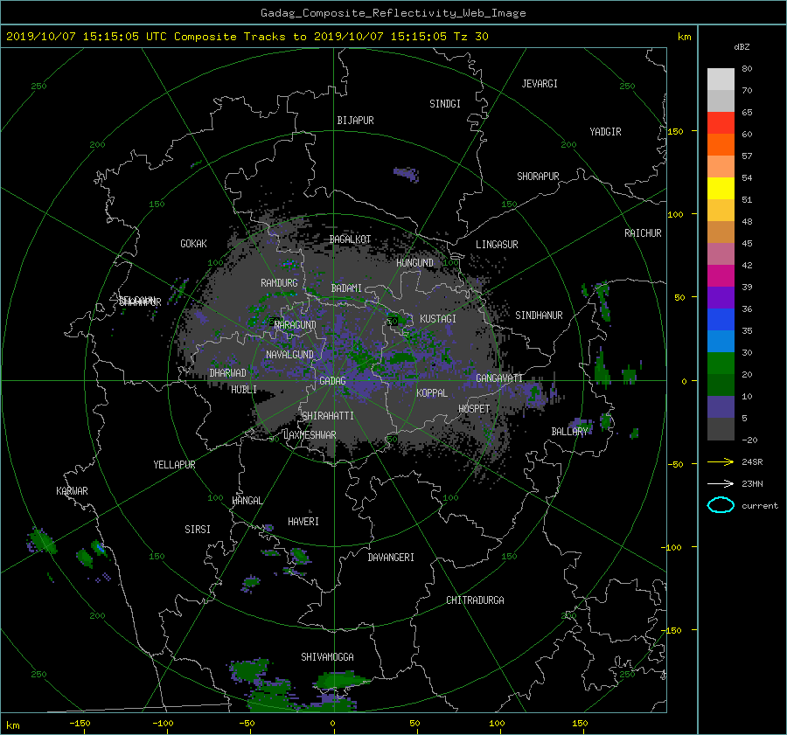Click the GANGAVATI city label
The height and width of the screenshot is (735, 787).
(x=499, y=378)
